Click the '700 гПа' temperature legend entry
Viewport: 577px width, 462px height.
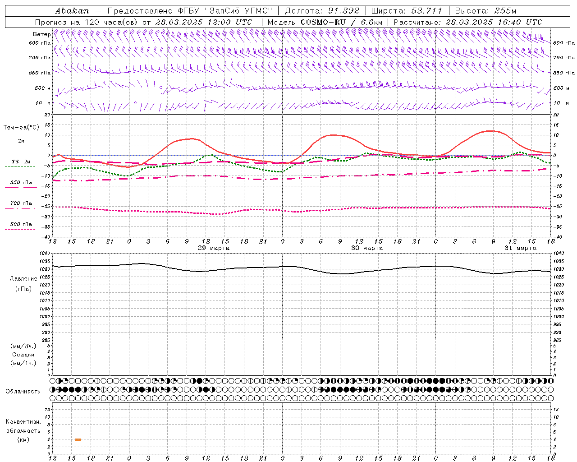(x=21, y=203)
